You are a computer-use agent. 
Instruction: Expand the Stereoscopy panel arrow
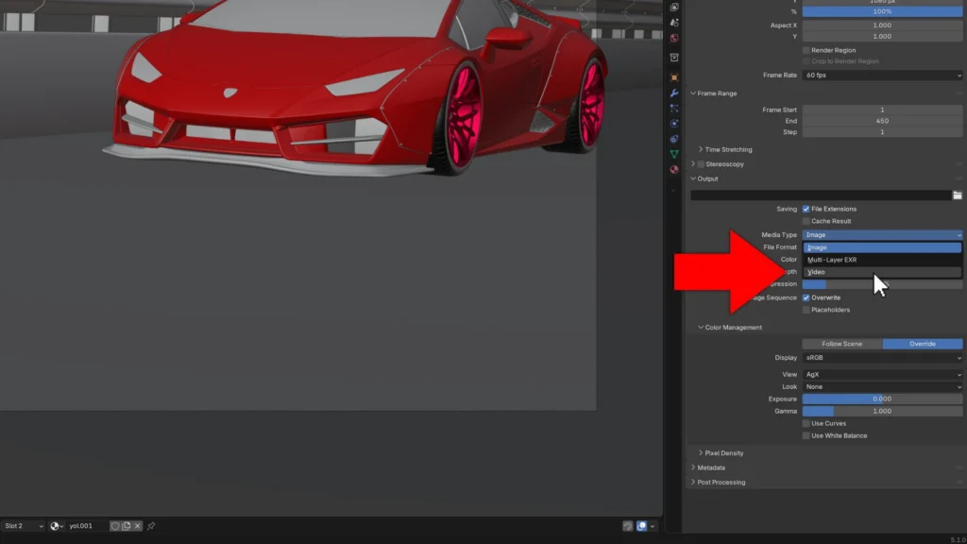click(x=693, y=164)
